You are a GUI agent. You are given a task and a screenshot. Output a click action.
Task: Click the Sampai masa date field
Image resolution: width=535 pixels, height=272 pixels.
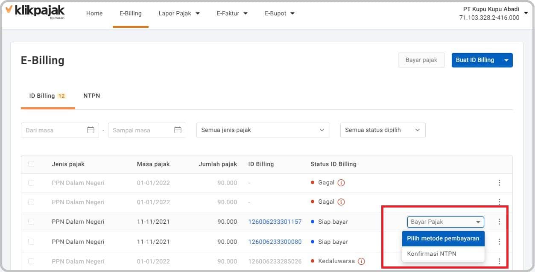(147, 130)
